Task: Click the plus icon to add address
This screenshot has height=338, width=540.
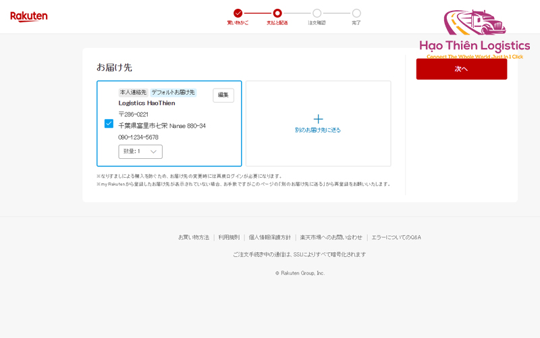Action: (x=318, y=119)
